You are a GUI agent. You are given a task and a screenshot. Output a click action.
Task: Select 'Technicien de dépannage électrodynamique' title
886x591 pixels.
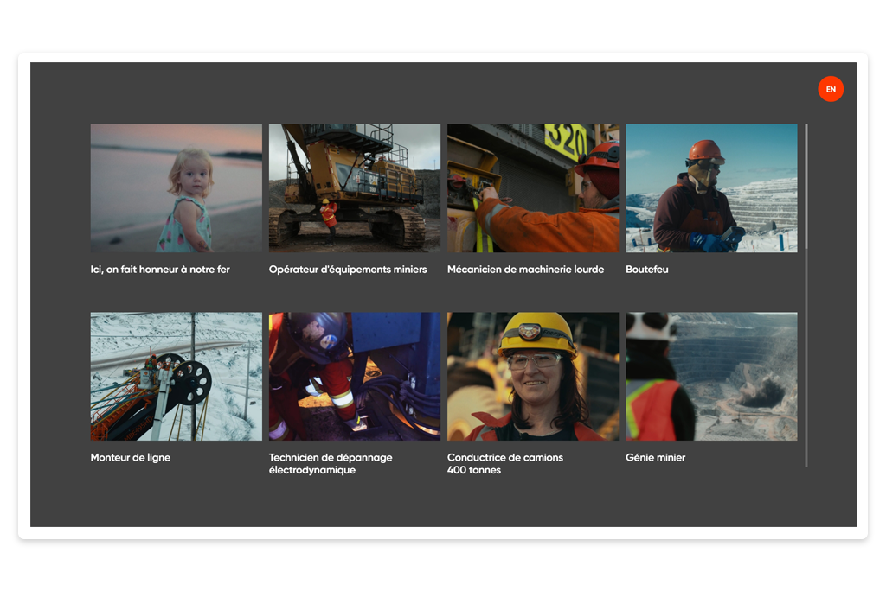coord(330,464)
